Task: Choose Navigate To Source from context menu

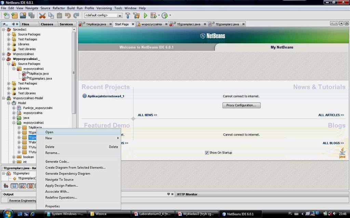Action: pos(79,180)
